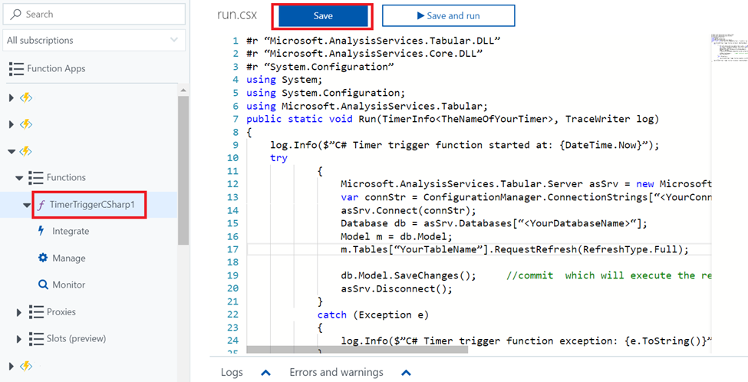Click line number 12 in gutter
The width and height of the screenshot is (748, 382).
[232, 185]
